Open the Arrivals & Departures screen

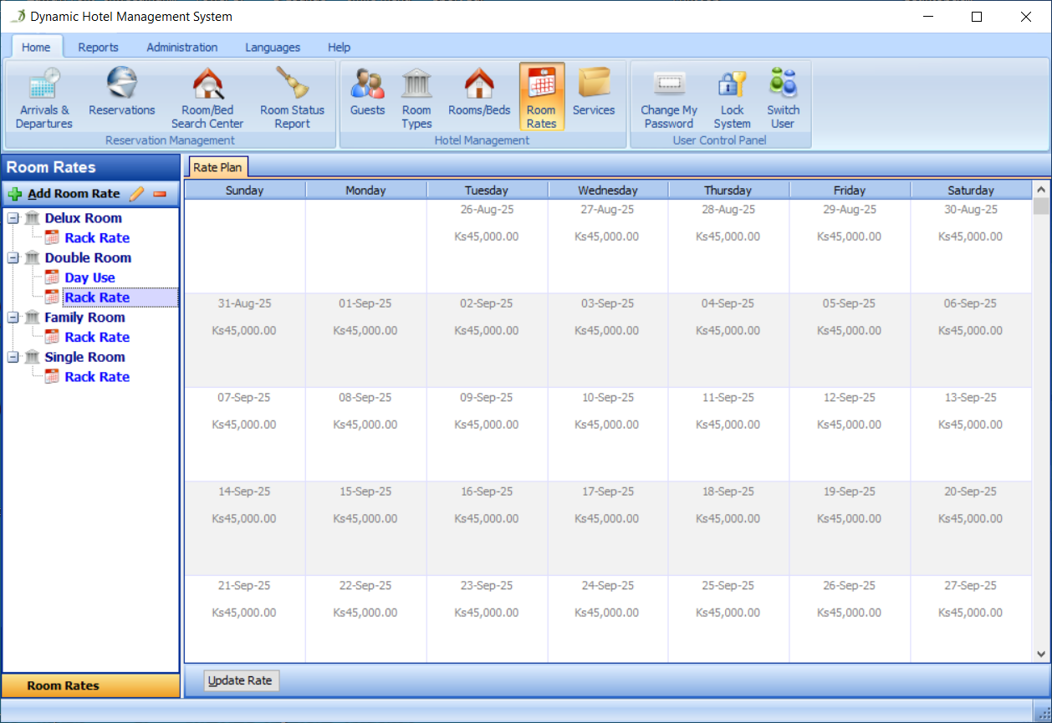(43, 96)
